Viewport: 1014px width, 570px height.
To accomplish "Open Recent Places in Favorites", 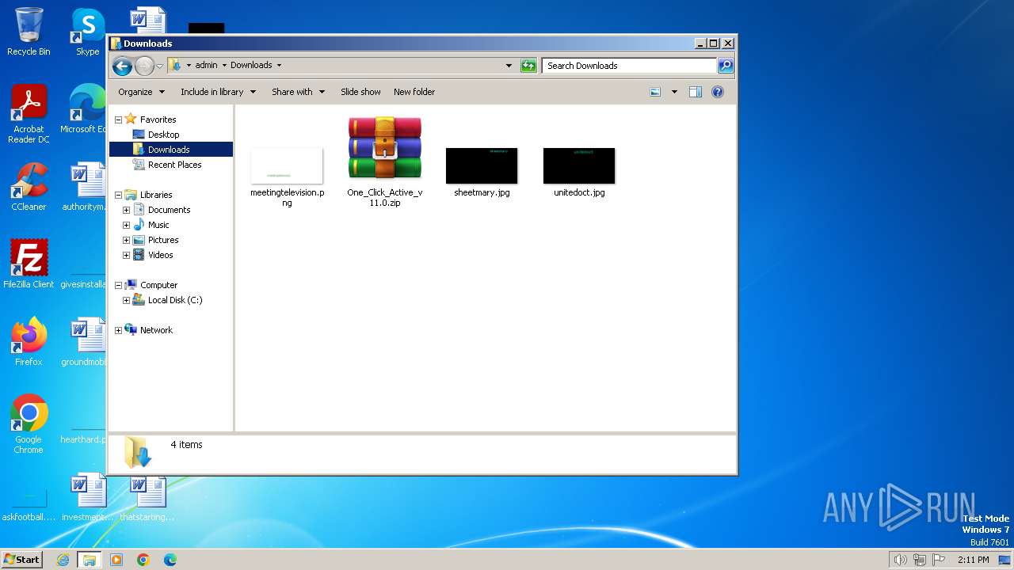I will (174, 165).
